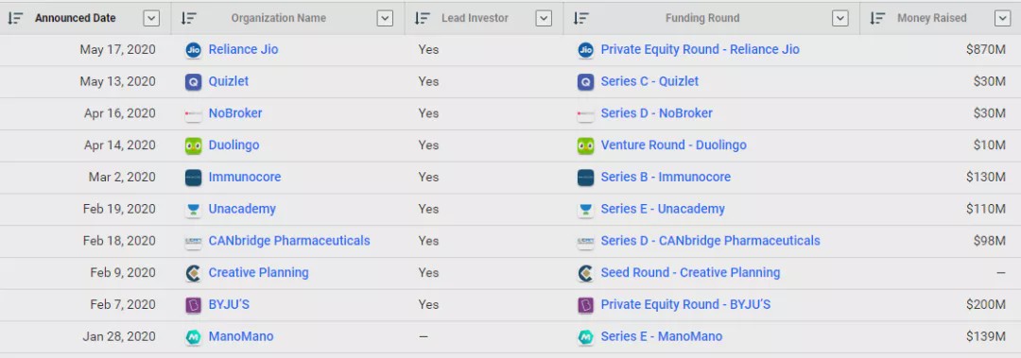The width and height of the screenshot is (1021, 358).
Task: Sort by the Lead Investor column icon
Action: [x=423, y=18]
